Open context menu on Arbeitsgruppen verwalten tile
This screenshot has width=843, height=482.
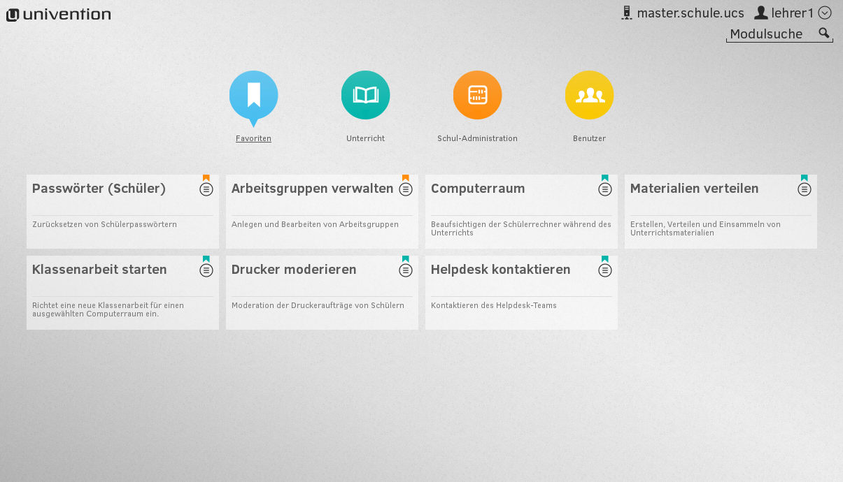point(406,189)
